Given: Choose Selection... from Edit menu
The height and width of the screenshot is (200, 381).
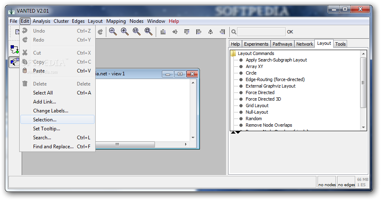Looking at the screenshot, I should pyautogui.click(x=58, y=120).
